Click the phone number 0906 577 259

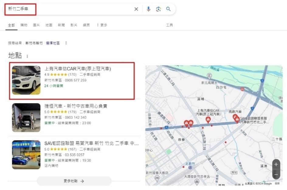[76, 80]
